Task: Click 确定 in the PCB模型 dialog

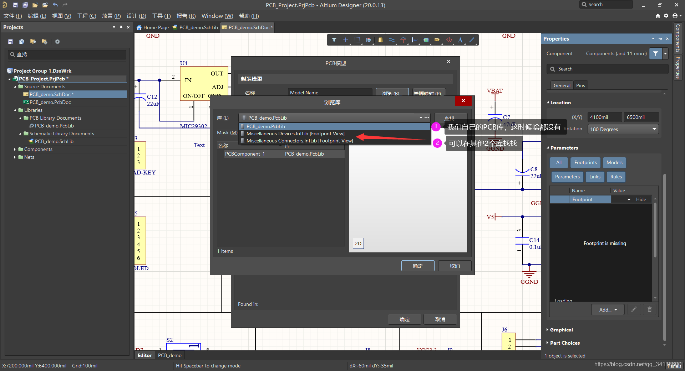Action: 405,319
